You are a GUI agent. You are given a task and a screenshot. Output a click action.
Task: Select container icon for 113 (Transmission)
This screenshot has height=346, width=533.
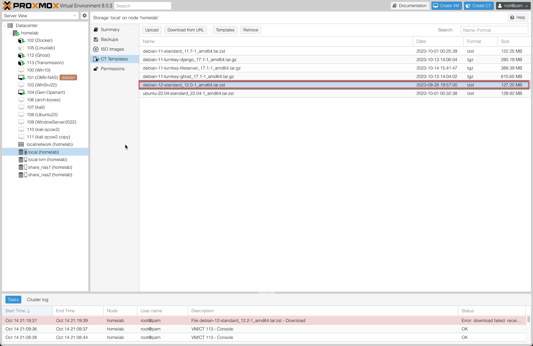click(21, 63)
